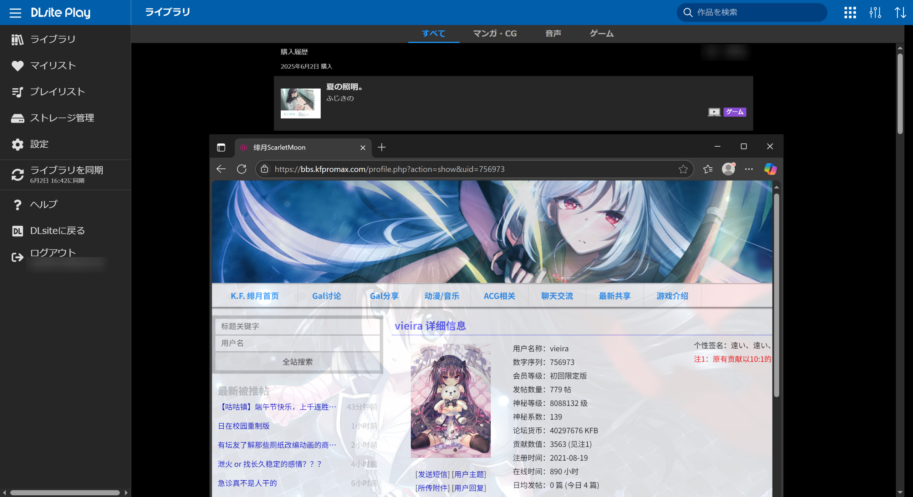
Task: Click the browser refresh icon
Action: click(241, 169)
